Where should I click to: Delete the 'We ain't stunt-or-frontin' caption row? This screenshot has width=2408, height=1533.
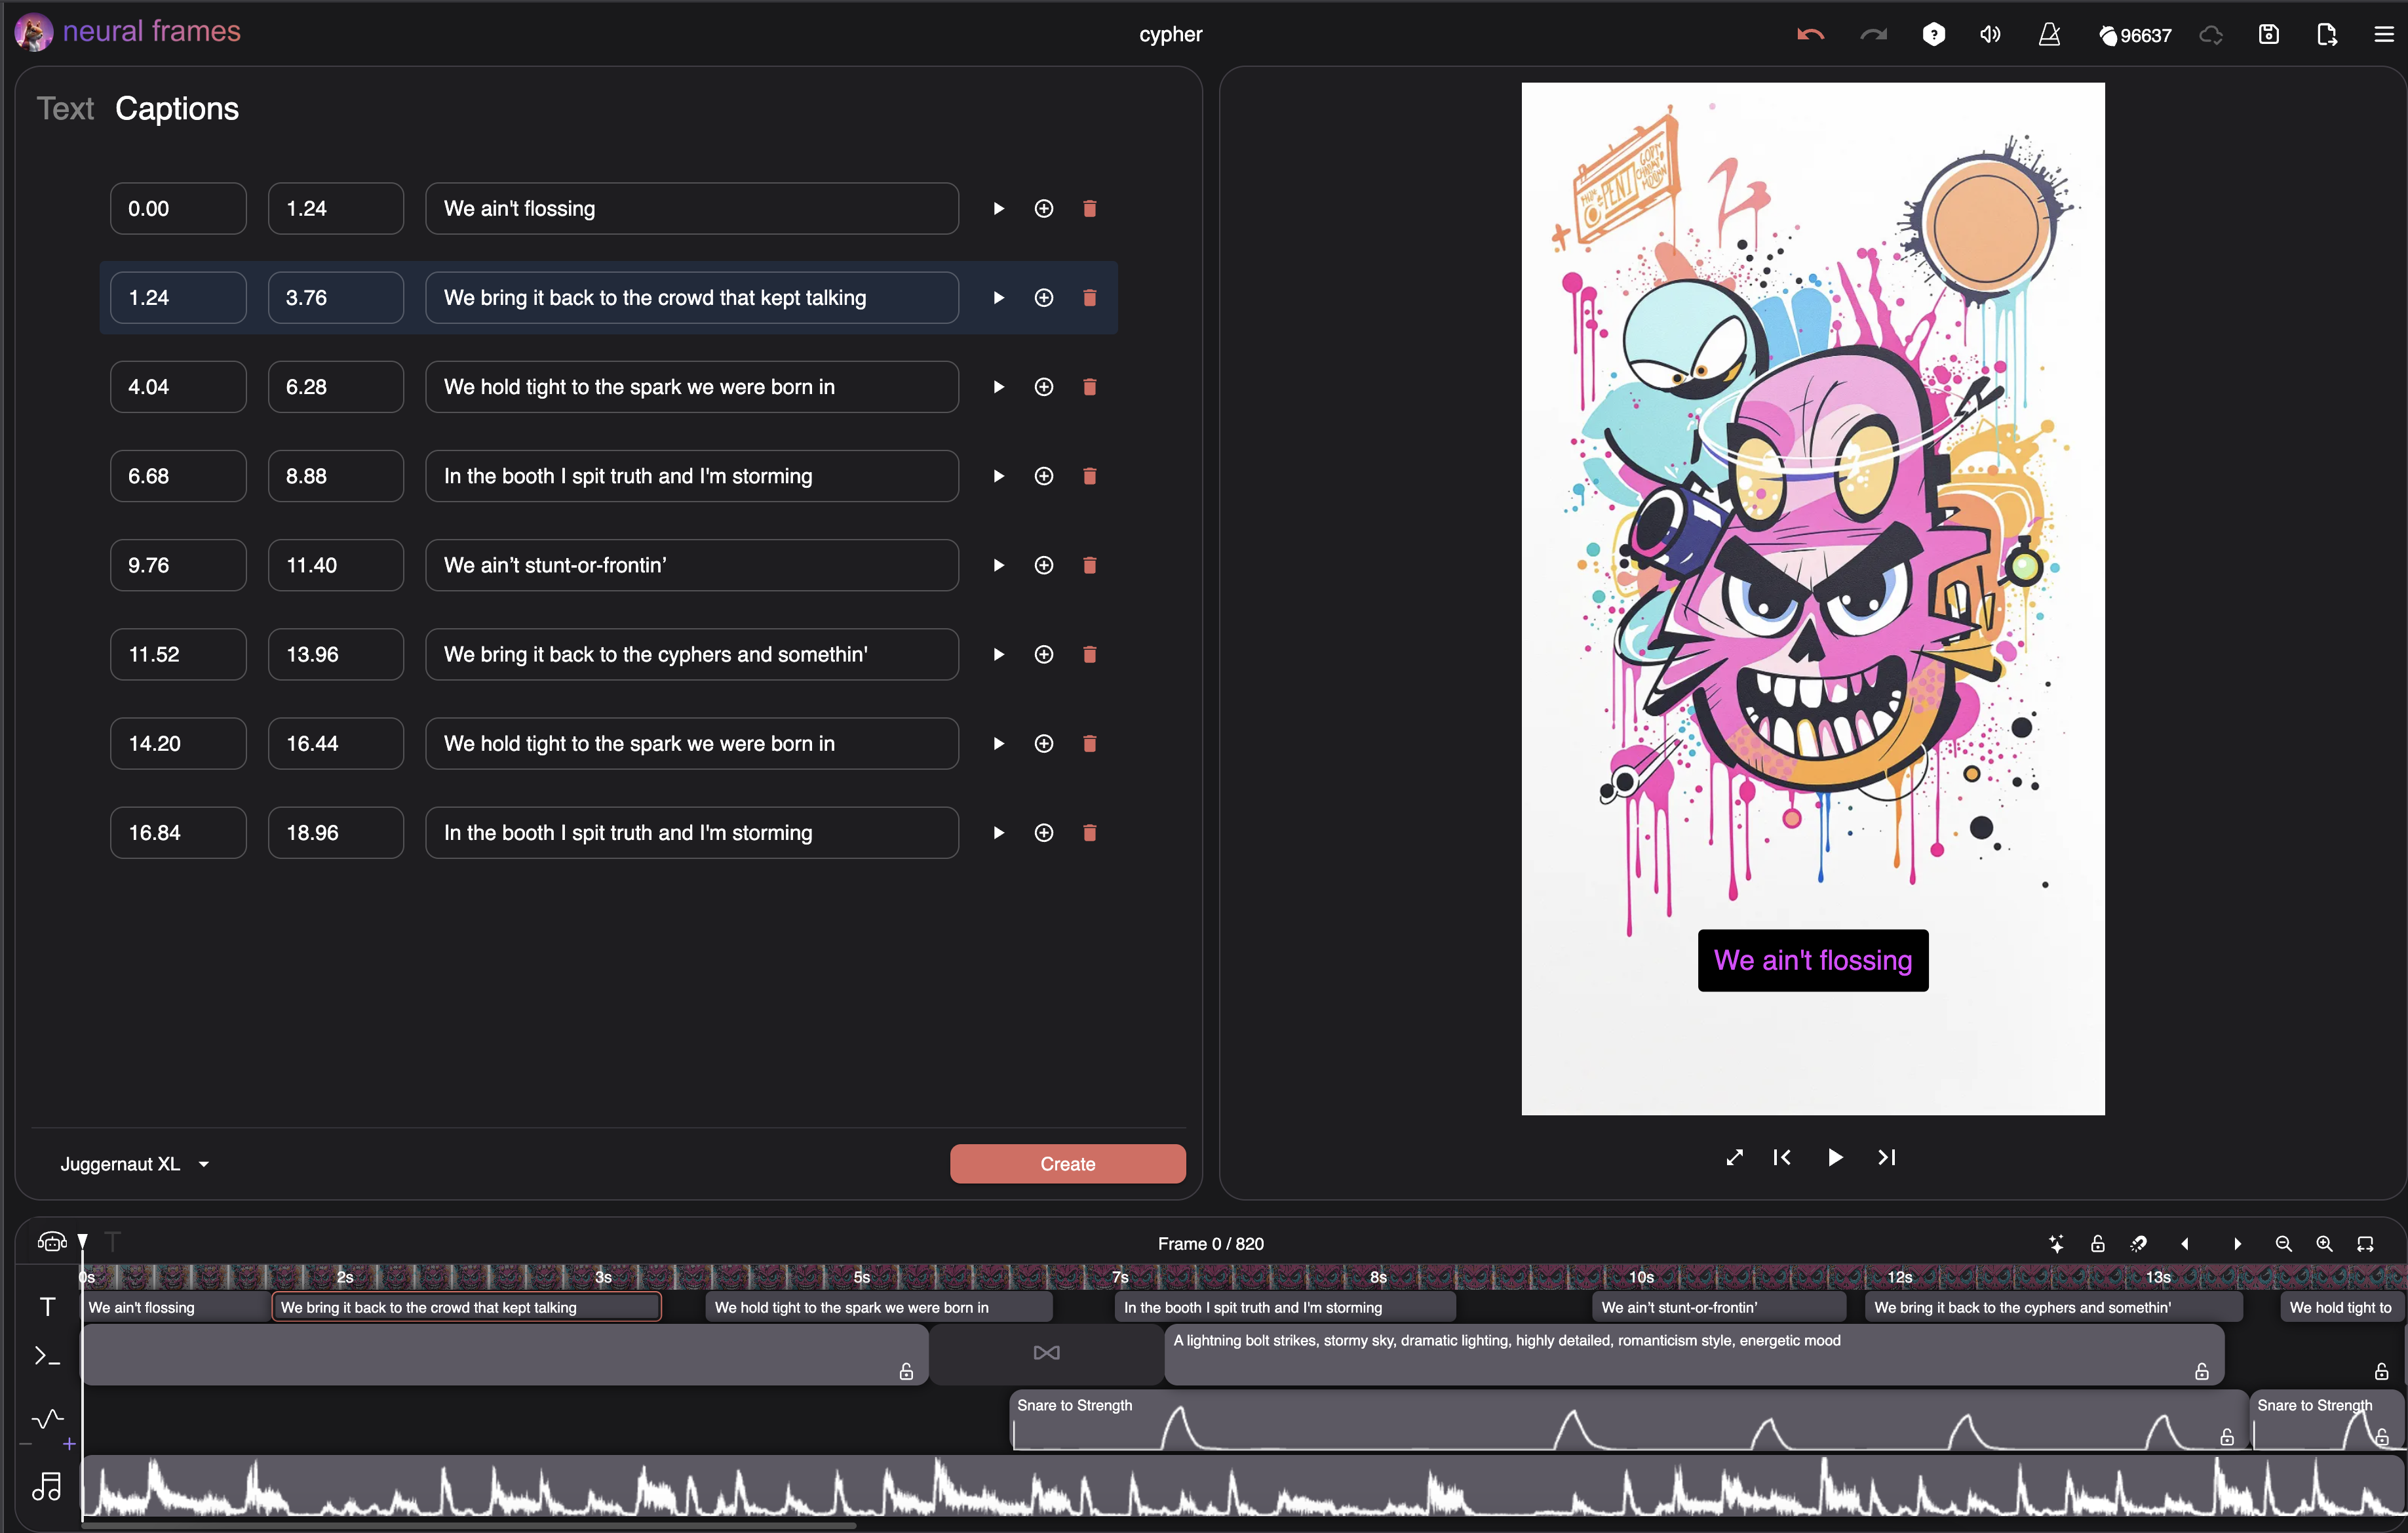tap(1090, 565)
